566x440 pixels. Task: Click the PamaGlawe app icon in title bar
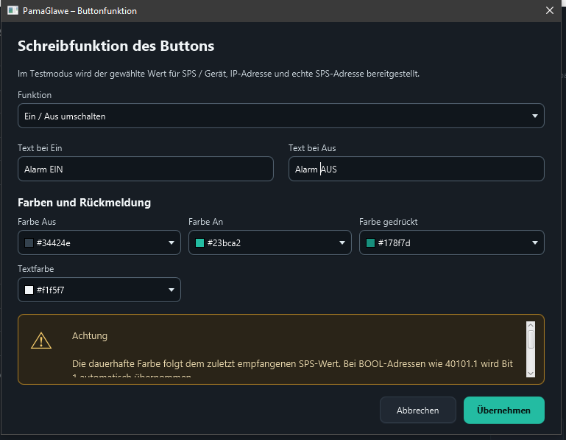[13, 10]
